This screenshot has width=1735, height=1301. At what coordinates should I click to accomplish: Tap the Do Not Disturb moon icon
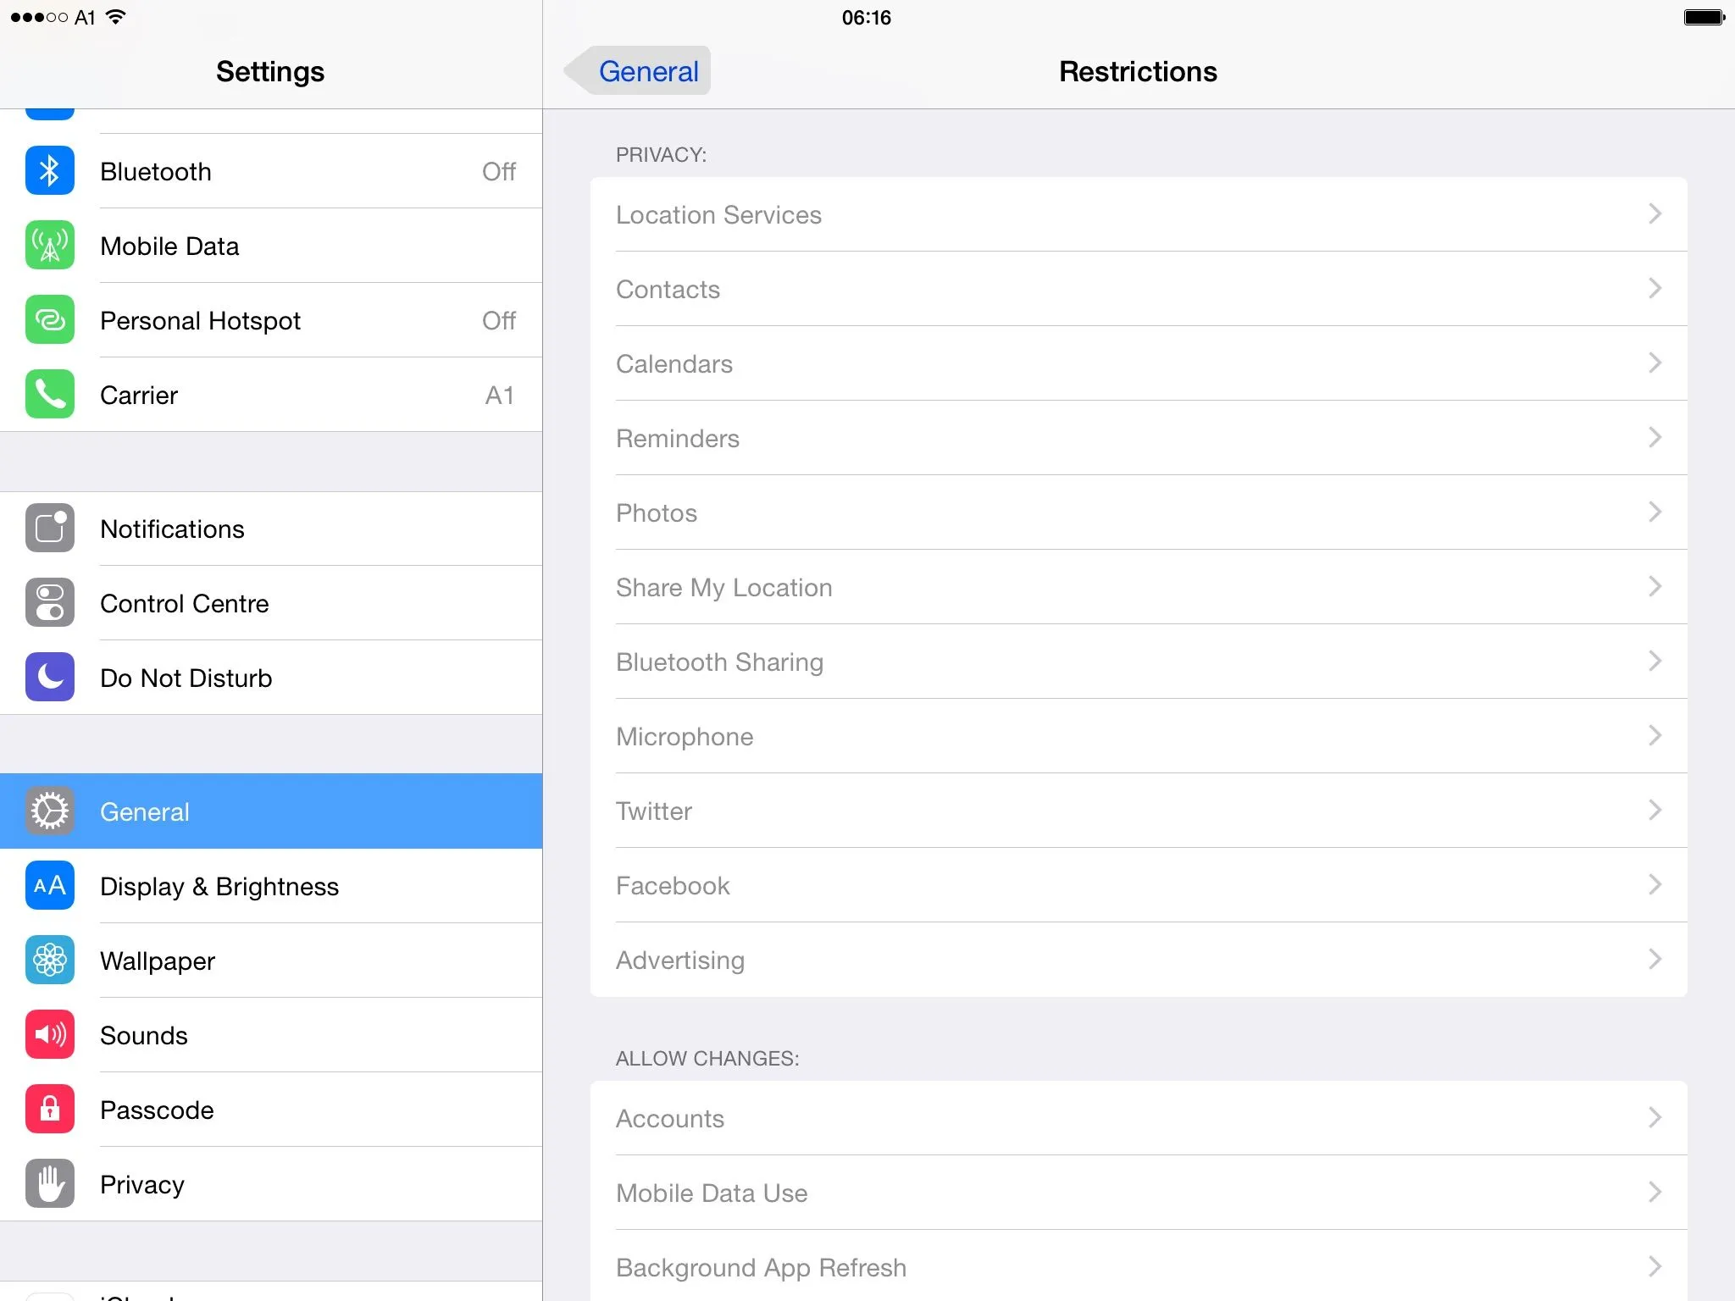click(x=50, y=678)
